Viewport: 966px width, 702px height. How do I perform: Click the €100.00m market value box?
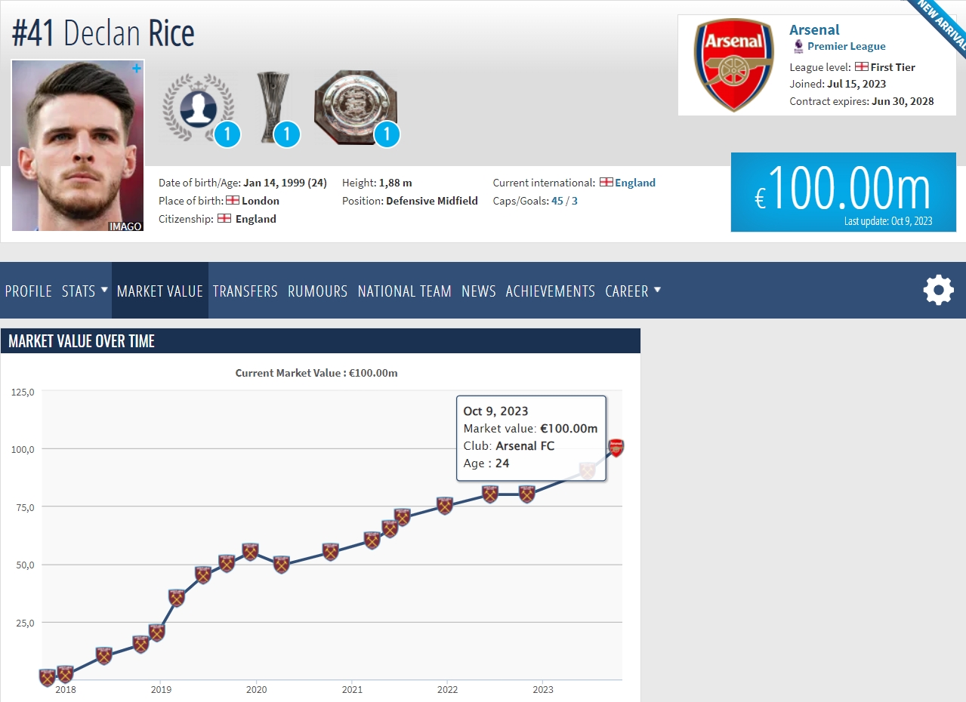pos(844,192)
